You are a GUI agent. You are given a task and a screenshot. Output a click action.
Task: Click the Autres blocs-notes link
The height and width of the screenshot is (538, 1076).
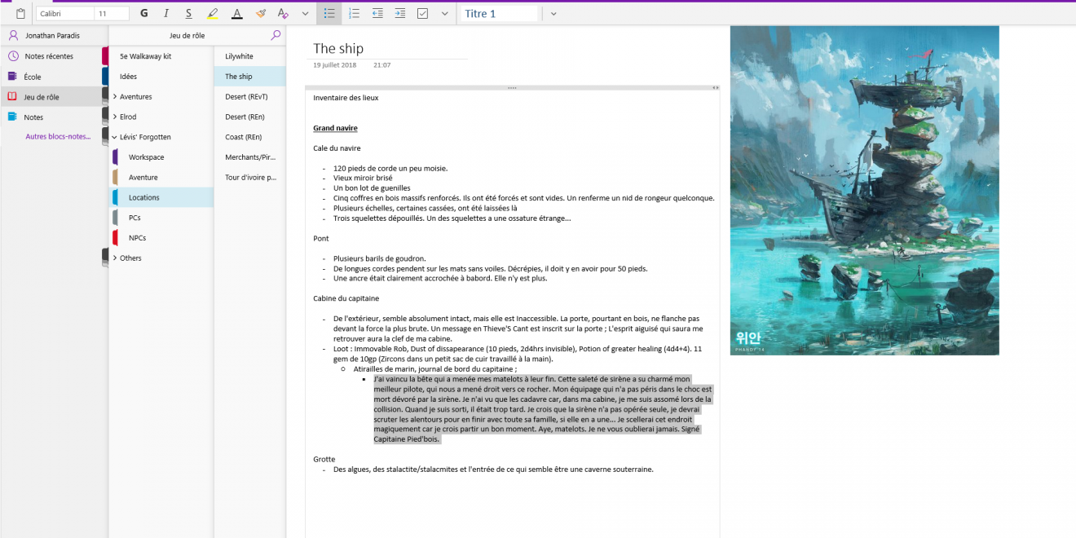(x=58, y=137)
